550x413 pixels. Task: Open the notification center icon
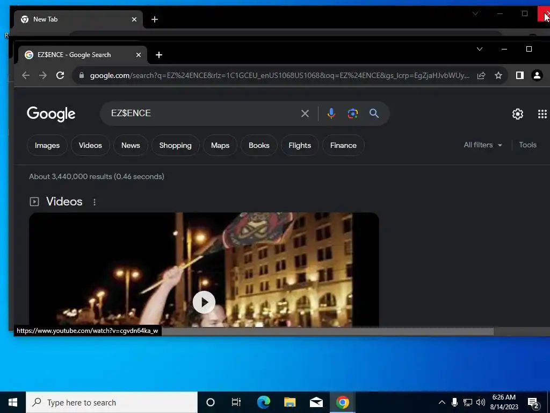tap(533, 403)
